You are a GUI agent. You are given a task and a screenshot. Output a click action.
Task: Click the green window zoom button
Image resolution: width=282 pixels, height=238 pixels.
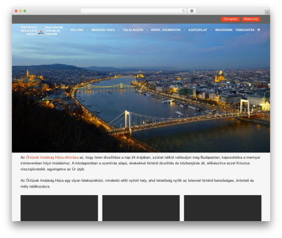25,11
